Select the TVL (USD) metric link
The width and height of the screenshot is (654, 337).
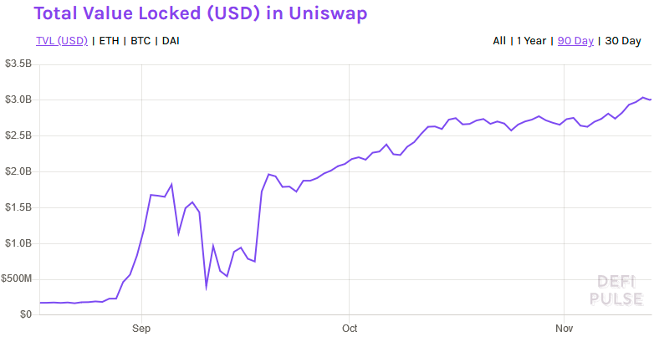pyautogui.click(x=62, y=40)
